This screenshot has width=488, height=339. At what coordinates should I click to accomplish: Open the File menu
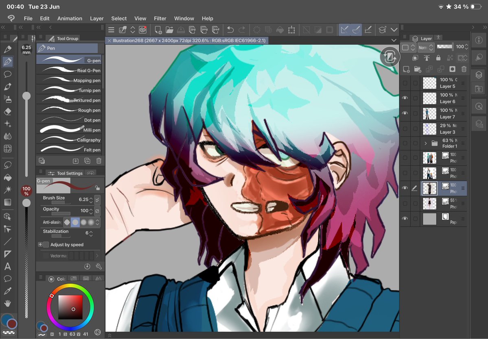point(28,18)
